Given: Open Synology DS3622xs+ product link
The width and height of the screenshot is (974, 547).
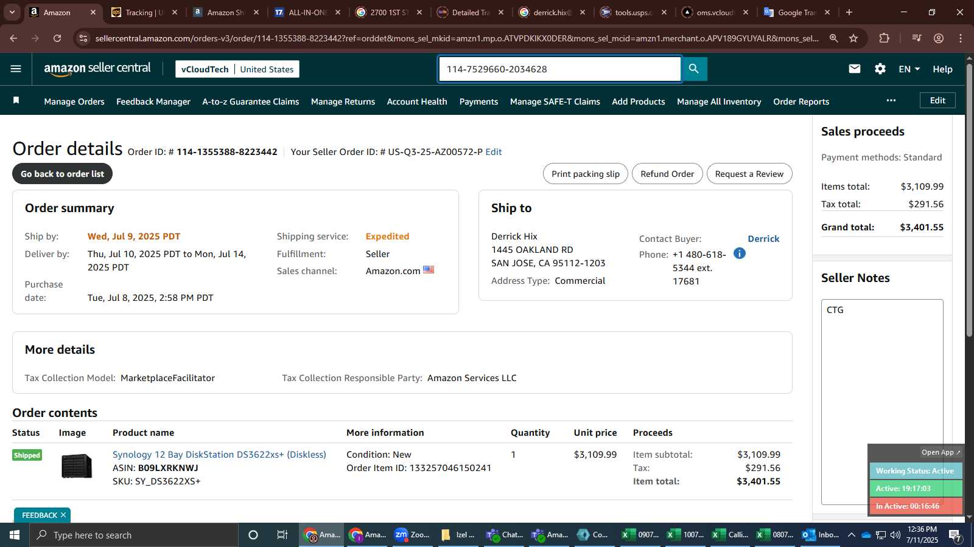Looking at the screenshot, I should click(219, 455).
